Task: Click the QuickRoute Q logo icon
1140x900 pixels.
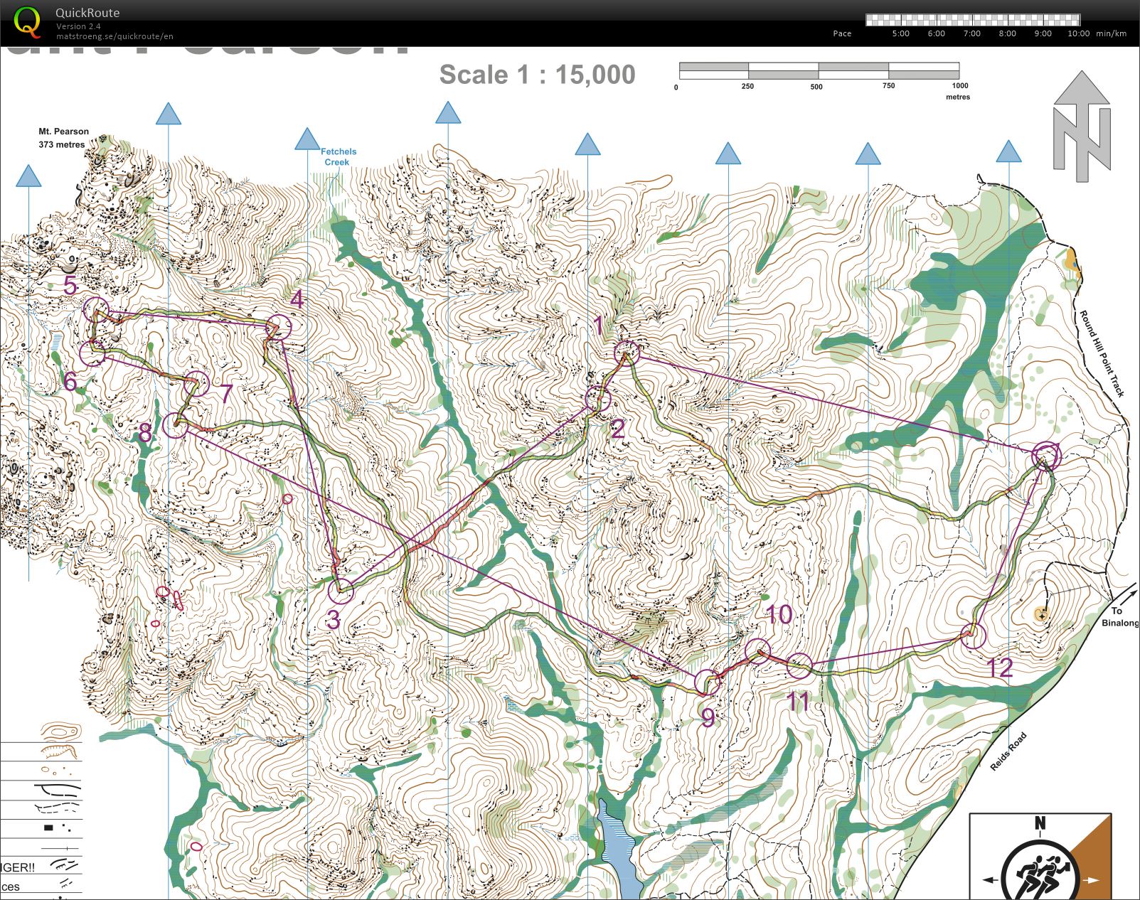Action: coord(28,21)
